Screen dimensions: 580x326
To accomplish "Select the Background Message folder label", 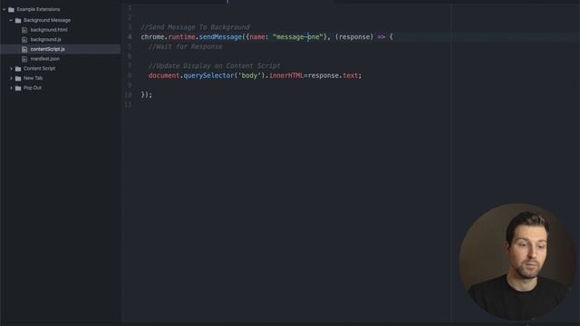I will pyautogui.click(x=47, y=20).
